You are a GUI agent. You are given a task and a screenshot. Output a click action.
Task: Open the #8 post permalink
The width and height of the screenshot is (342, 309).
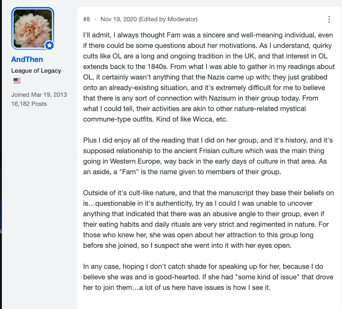pos(87,19)
